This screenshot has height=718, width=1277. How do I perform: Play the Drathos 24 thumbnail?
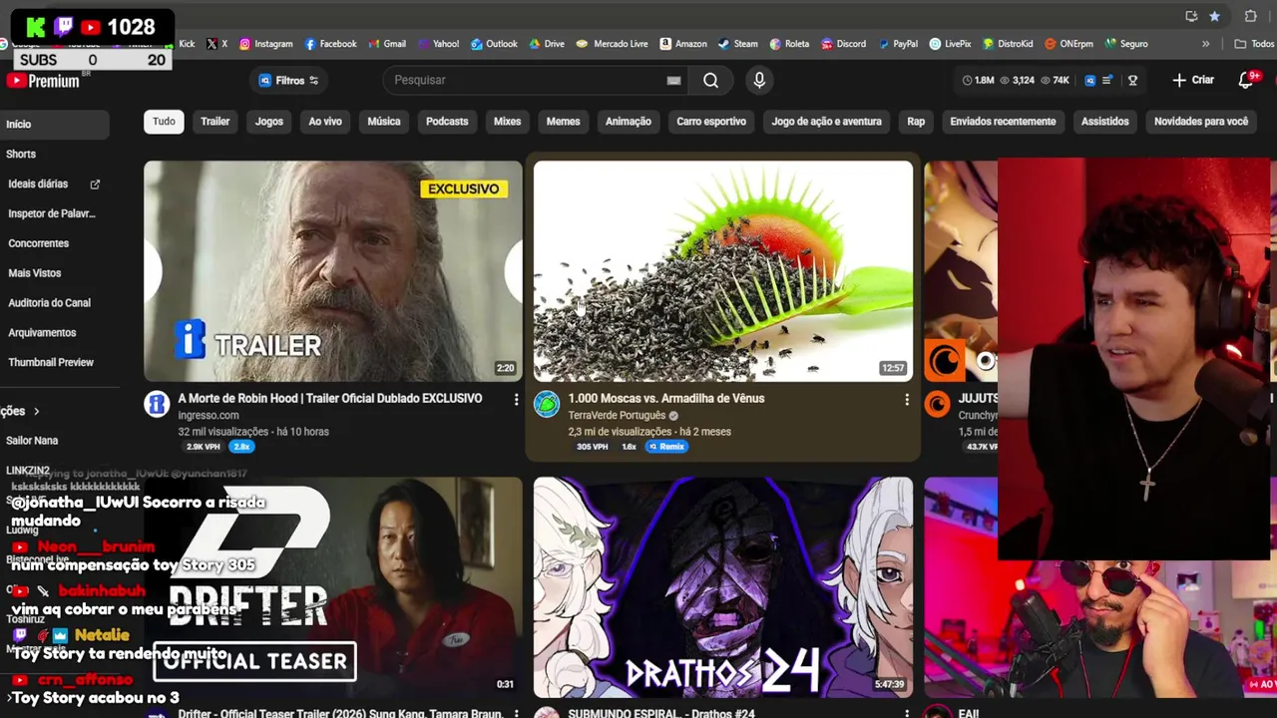(723, 587)
